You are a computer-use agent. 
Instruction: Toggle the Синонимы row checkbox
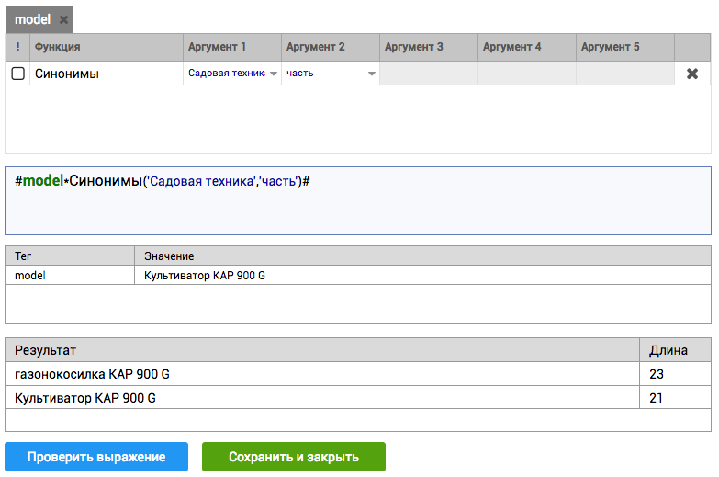coord(17,74)
